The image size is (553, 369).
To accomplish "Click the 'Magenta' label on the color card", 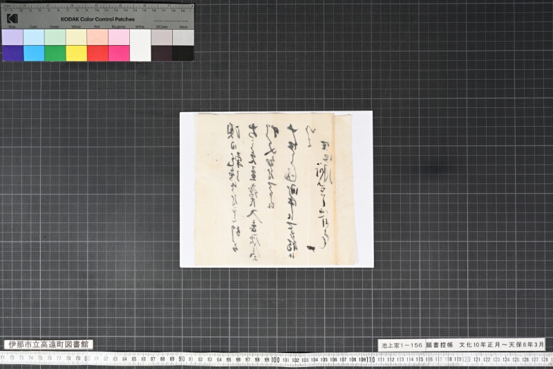I will [118, 27].
